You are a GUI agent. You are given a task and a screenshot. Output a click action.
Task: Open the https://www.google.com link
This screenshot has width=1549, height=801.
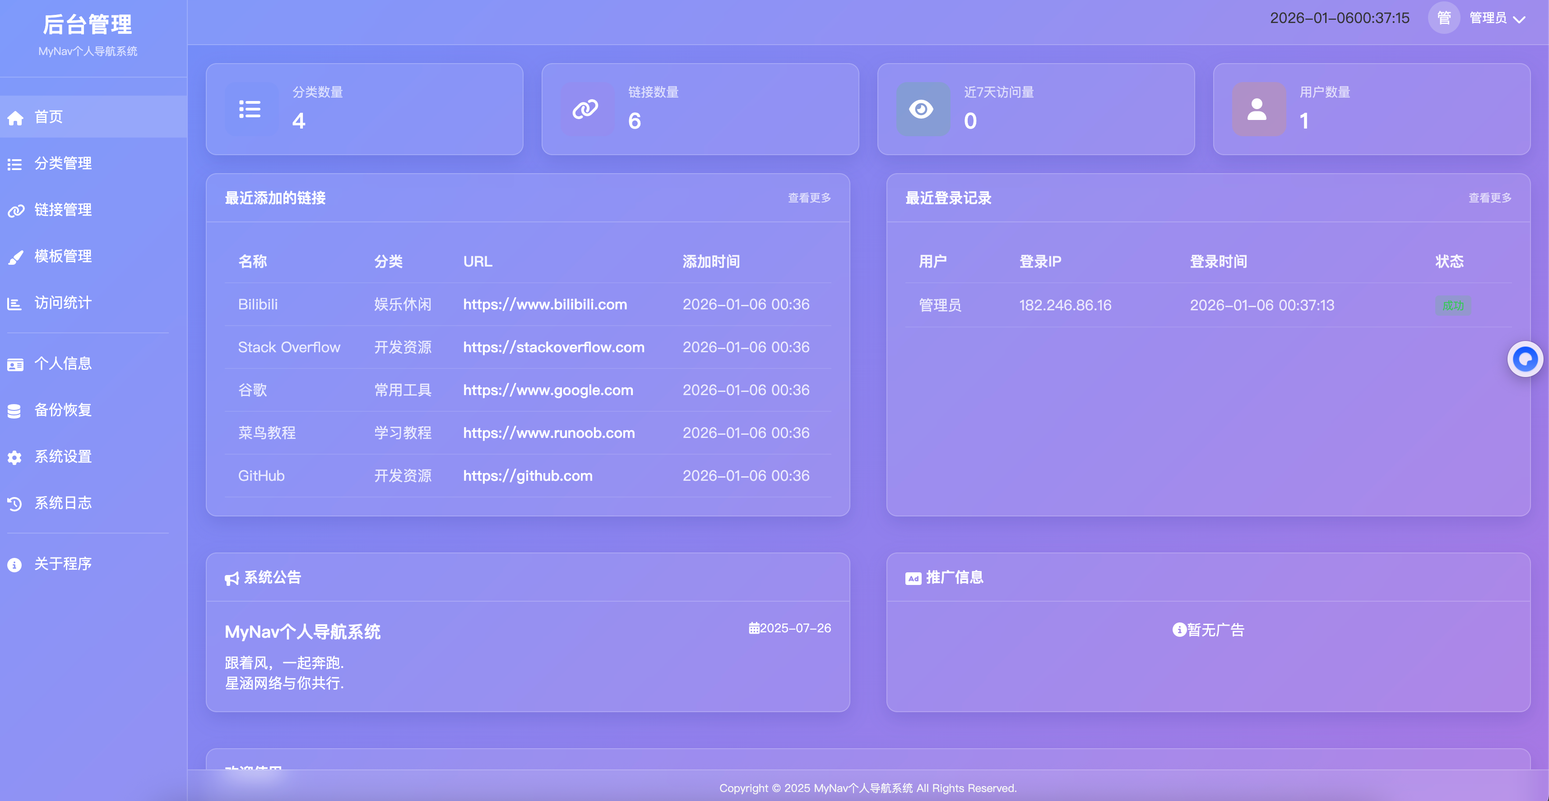click(x=548, y=390)
